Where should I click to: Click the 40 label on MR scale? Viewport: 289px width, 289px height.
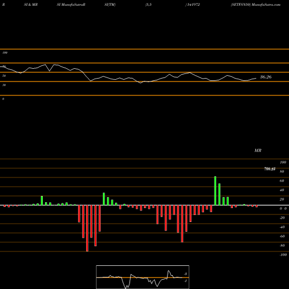tap(282, 190)
